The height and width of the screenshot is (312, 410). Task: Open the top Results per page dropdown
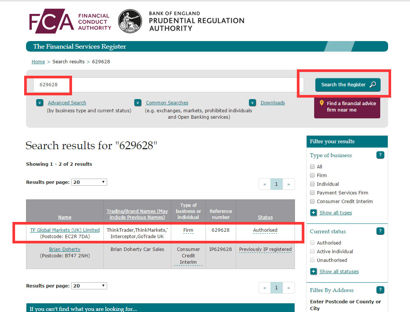coord(89,182)
